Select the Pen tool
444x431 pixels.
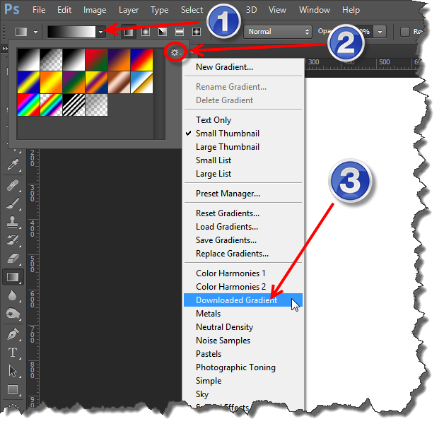tap(13, 333)
